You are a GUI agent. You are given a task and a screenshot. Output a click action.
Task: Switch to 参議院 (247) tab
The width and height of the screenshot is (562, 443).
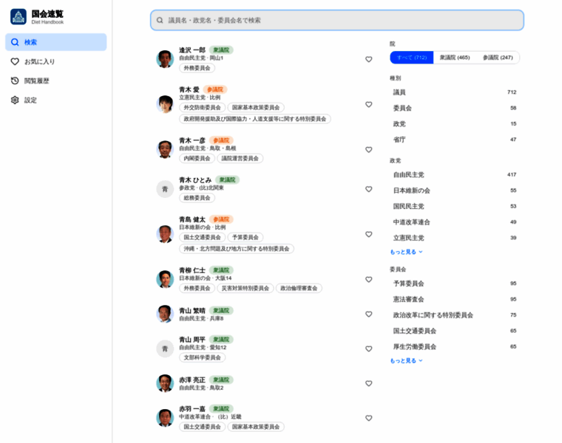tap(498, 57)
